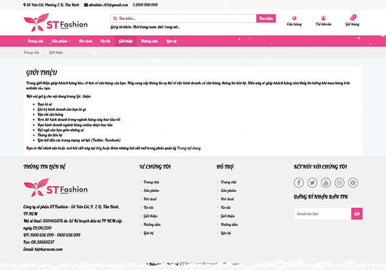Open Sản phẩm under Hỗ trợ
The image size is (386, 270).
228,191
